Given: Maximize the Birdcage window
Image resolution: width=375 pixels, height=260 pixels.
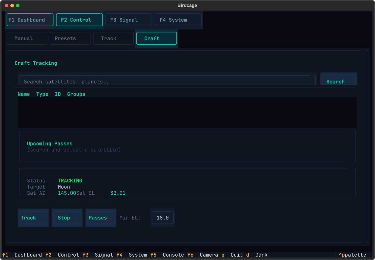Looking at the screenshot, I should click(x=18, y=5).
